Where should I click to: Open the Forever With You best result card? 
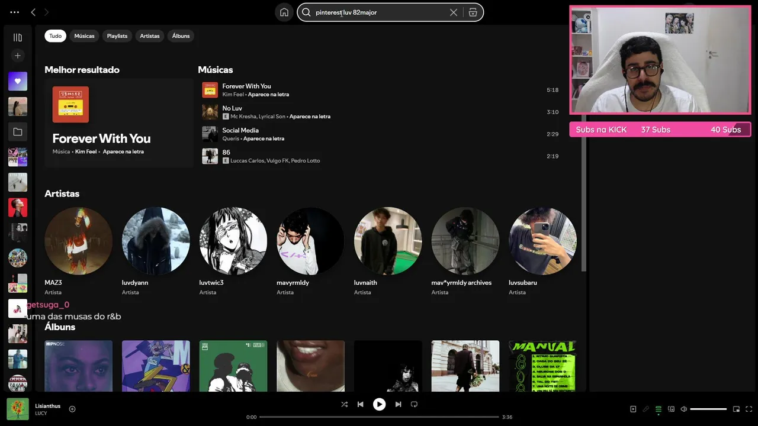tap(118, 123)
